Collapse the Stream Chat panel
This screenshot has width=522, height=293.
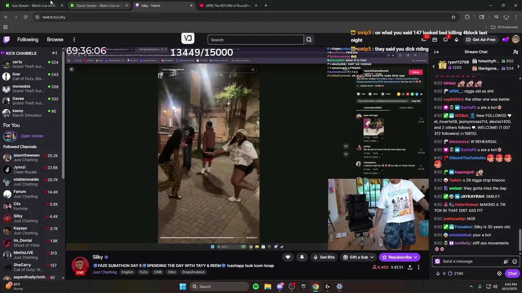(x=436, y=52)
